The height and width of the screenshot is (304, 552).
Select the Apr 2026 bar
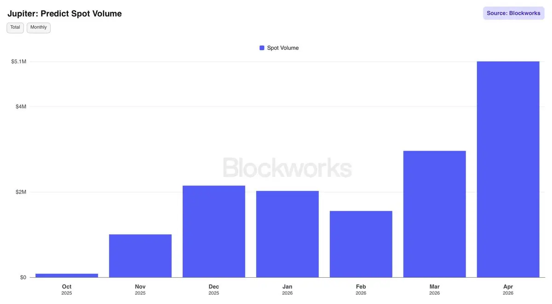tap(508, 169)
